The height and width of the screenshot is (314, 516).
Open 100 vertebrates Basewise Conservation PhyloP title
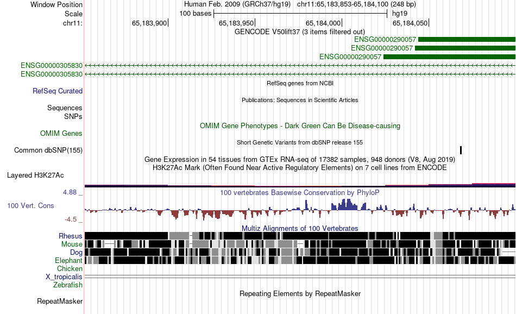coord(300,192)
